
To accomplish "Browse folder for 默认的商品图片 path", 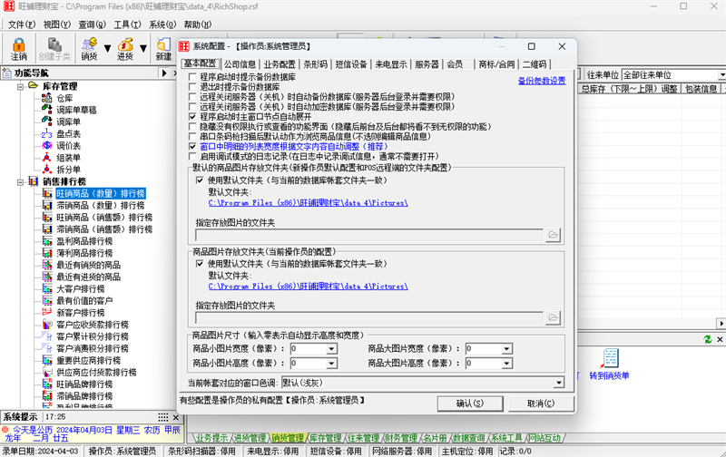I will click(x=553, y=235).
